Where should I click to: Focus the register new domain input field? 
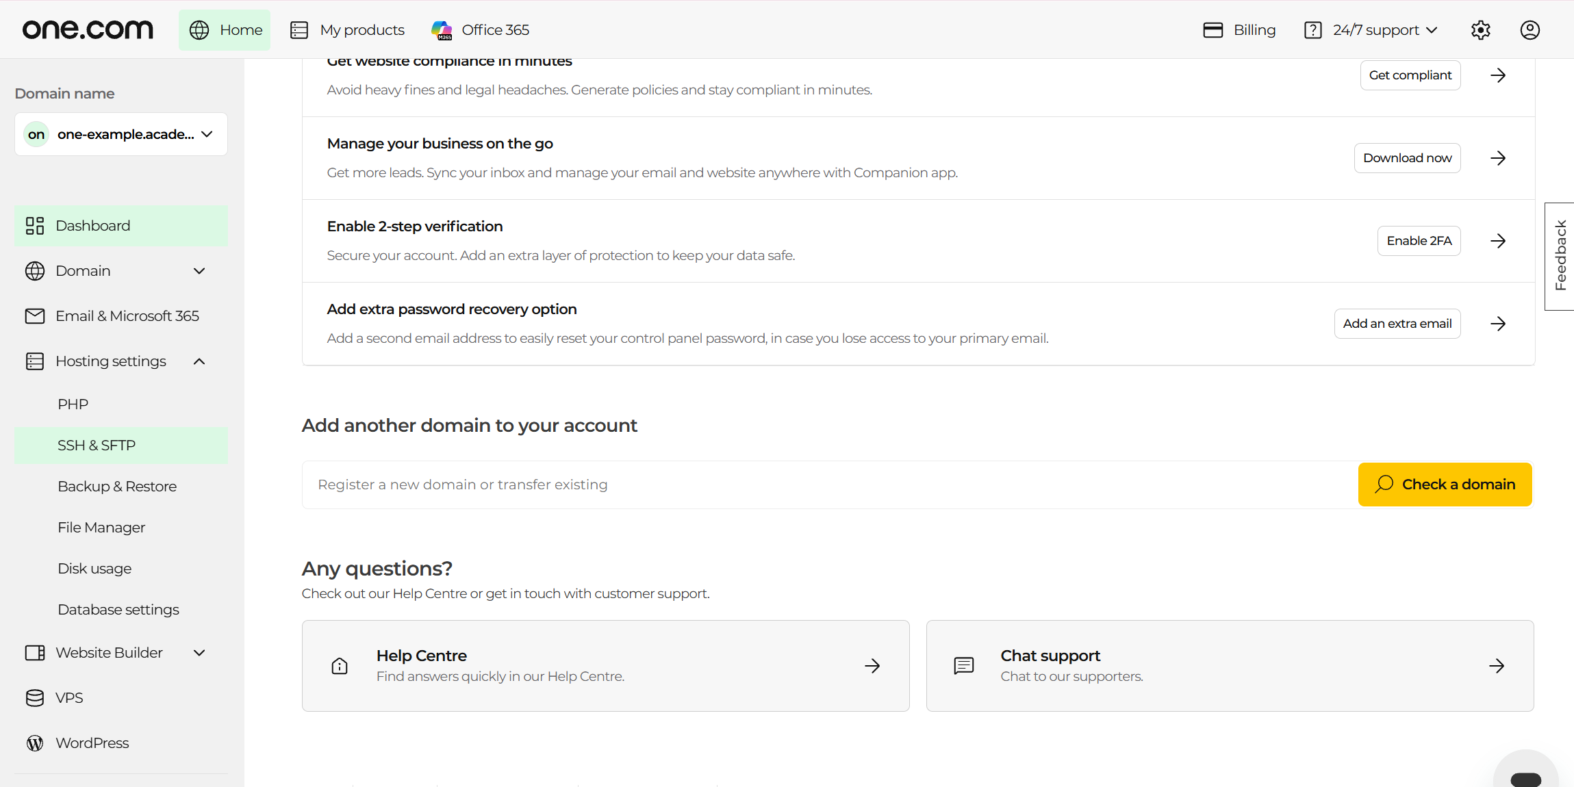pyautogui.click(x=830, y=485)
